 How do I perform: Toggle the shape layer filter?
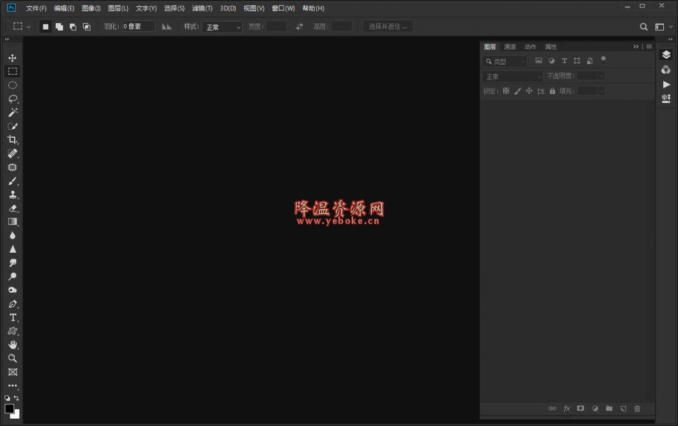point(577,61)
